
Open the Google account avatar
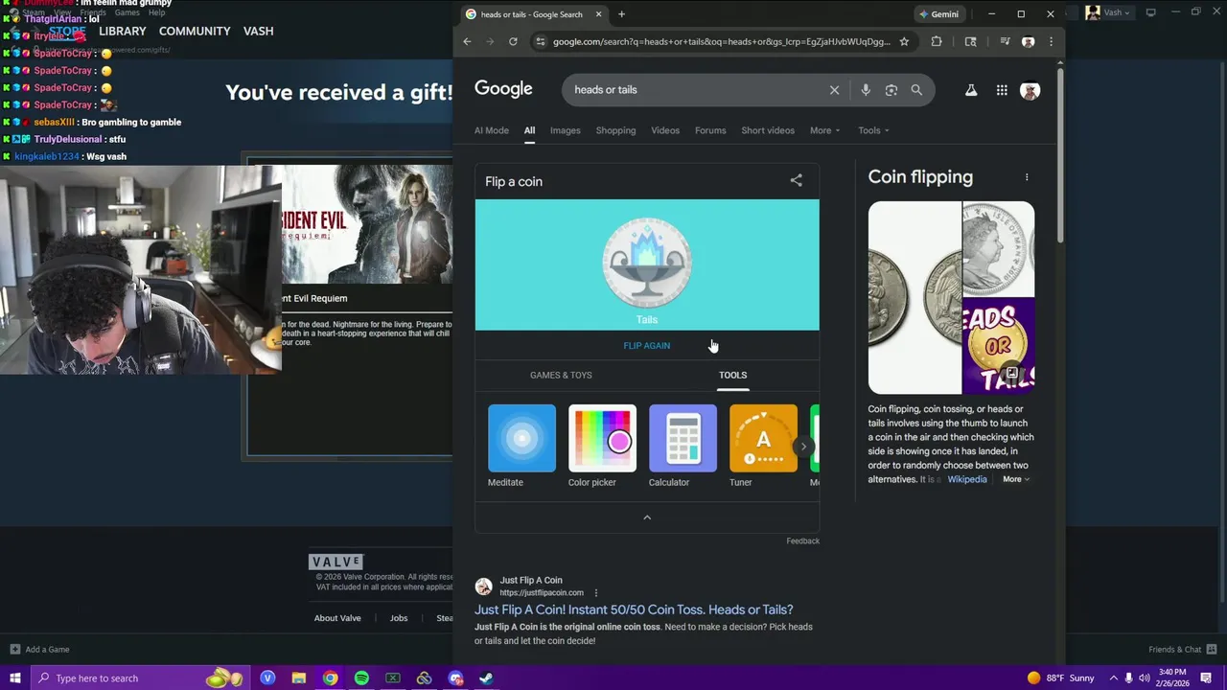click(x=1030, y=90)
